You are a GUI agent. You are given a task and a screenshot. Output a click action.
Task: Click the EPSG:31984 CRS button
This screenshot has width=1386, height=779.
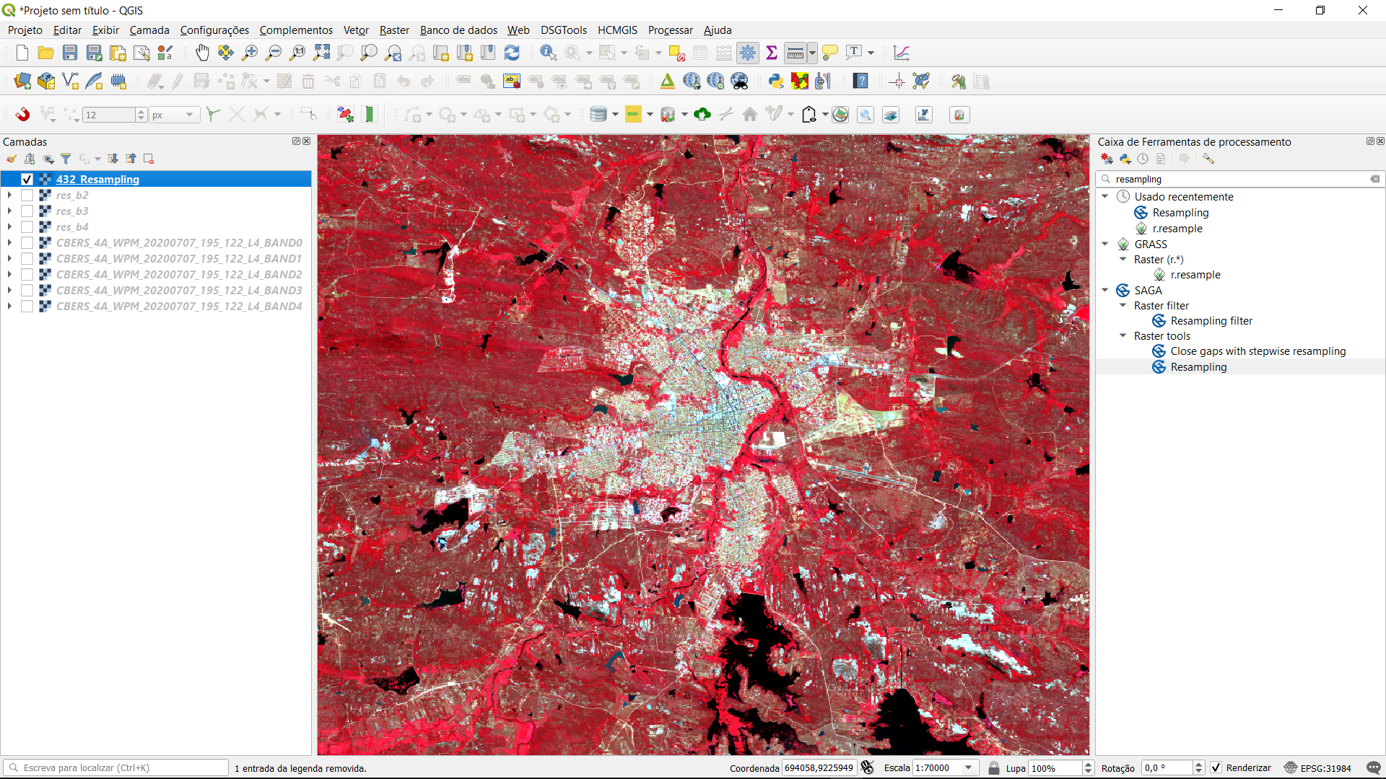[x=1317, y=767]
